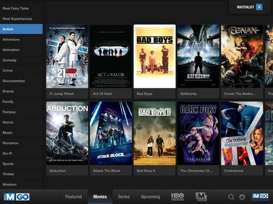This screenshot has height=204, width=273.
Task: Click the search magnifier icon
Action: [x=231, y=197]
